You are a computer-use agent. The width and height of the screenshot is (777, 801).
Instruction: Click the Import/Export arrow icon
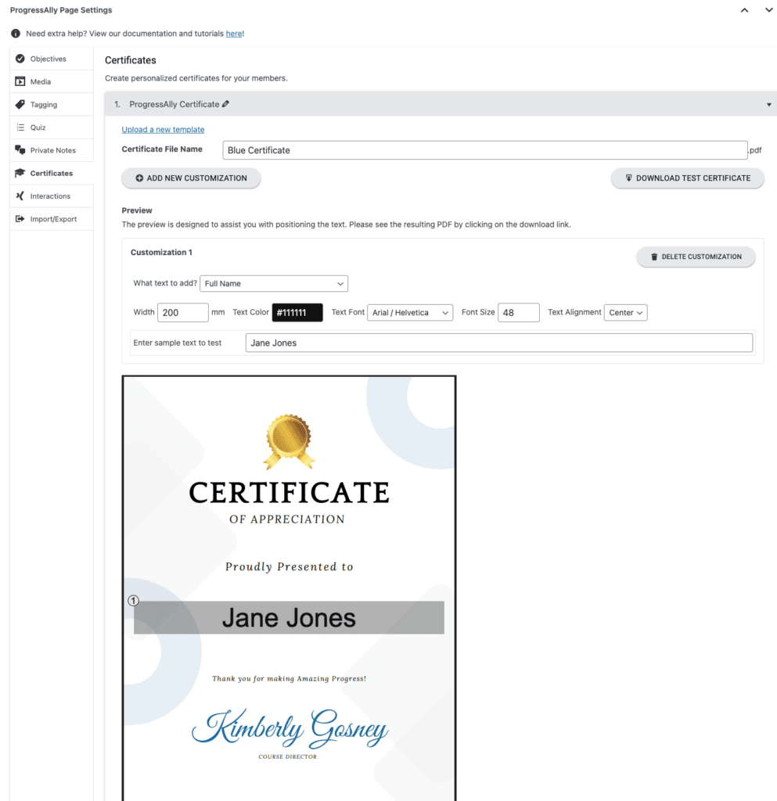click(x=20, y=219)
